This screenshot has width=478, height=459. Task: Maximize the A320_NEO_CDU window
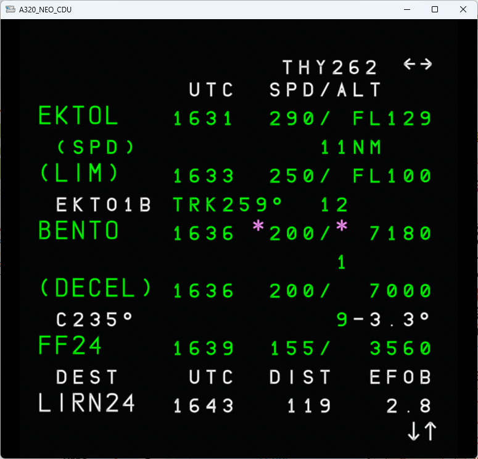tap(435, 9)
